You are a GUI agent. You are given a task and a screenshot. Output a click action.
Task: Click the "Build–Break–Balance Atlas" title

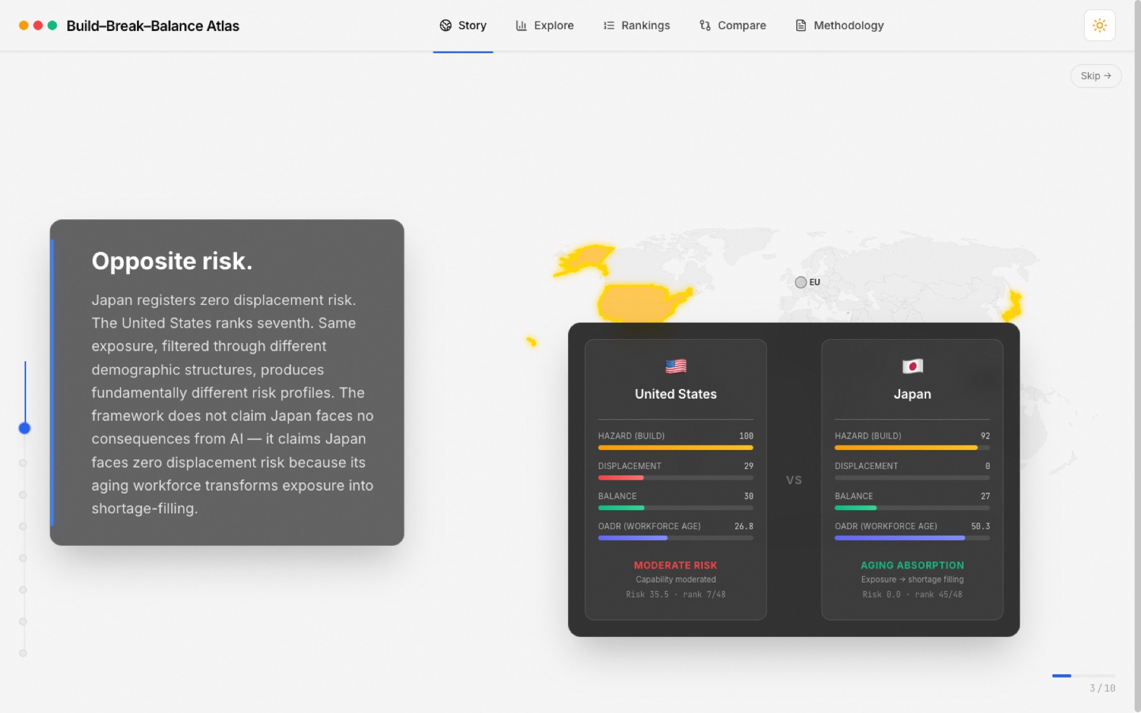[x=153, y=26]
